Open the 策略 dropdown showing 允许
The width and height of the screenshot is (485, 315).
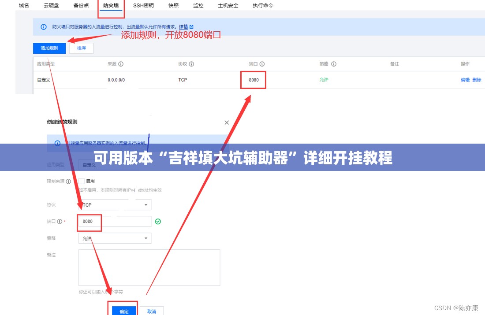[115, 238]
